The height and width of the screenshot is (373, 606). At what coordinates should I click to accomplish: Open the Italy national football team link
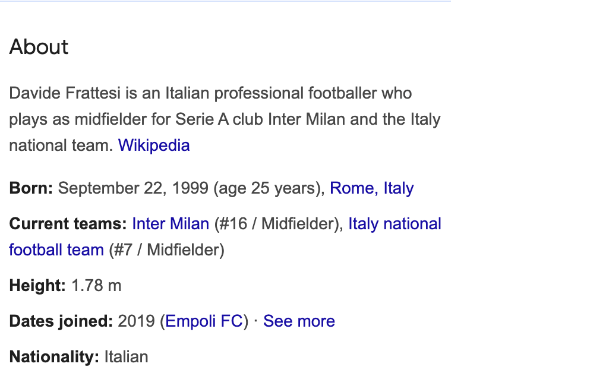[394, 224]
